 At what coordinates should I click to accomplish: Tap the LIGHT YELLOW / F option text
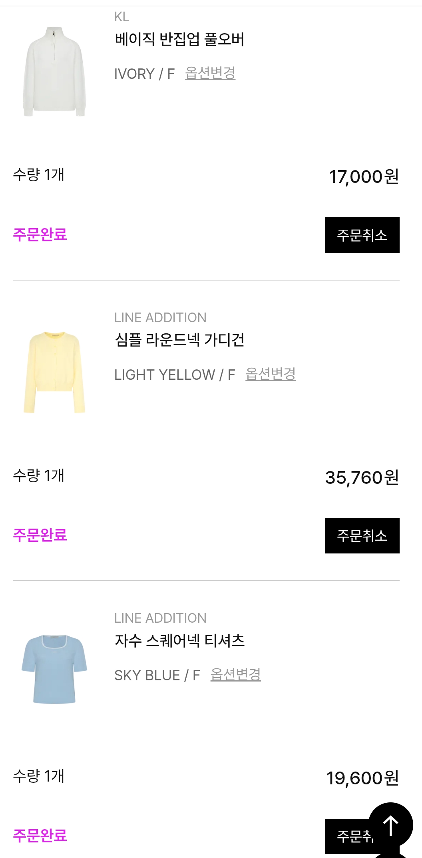(175, 375)
